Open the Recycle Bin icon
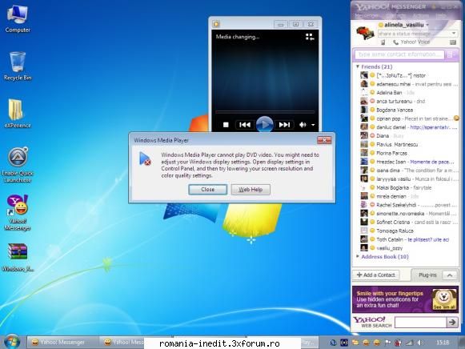The image size is (465, 349). (x=18, y=66)
